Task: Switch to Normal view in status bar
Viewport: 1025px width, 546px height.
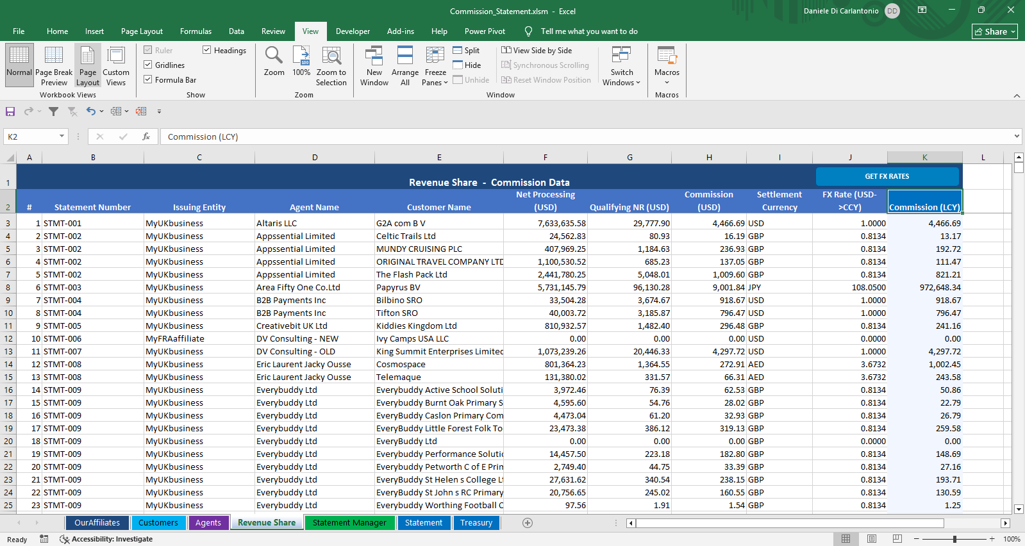Action: [846, 539]
